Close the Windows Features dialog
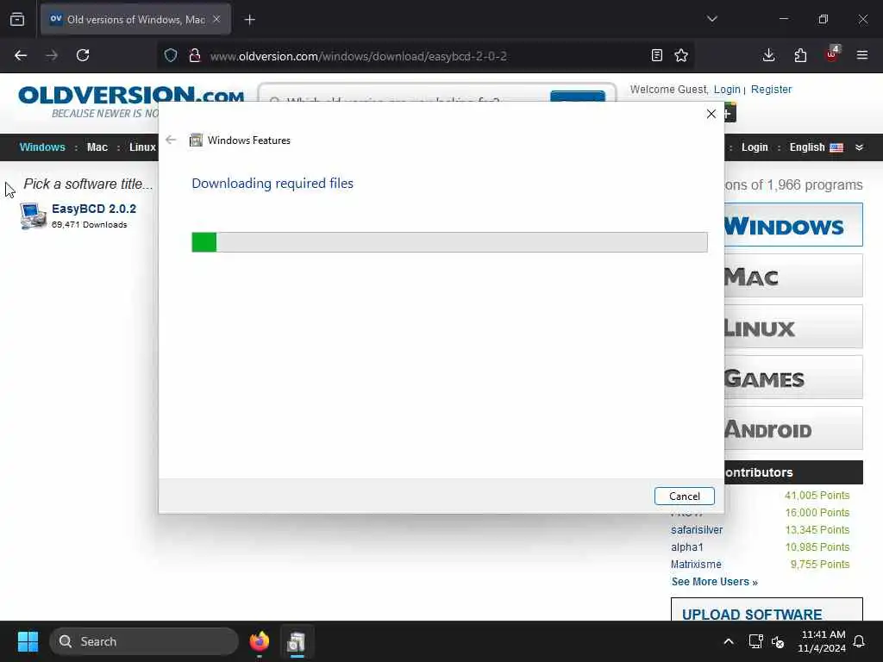Screen dimensions: 883x662 (x=711, y=114)
